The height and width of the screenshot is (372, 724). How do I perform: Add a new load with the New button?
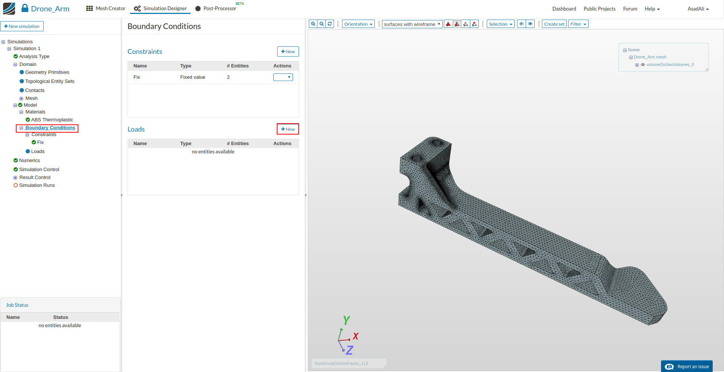coord(288,129)
